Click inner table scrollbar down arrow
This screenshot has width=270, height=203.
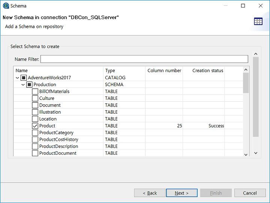[x=246, y=155]
